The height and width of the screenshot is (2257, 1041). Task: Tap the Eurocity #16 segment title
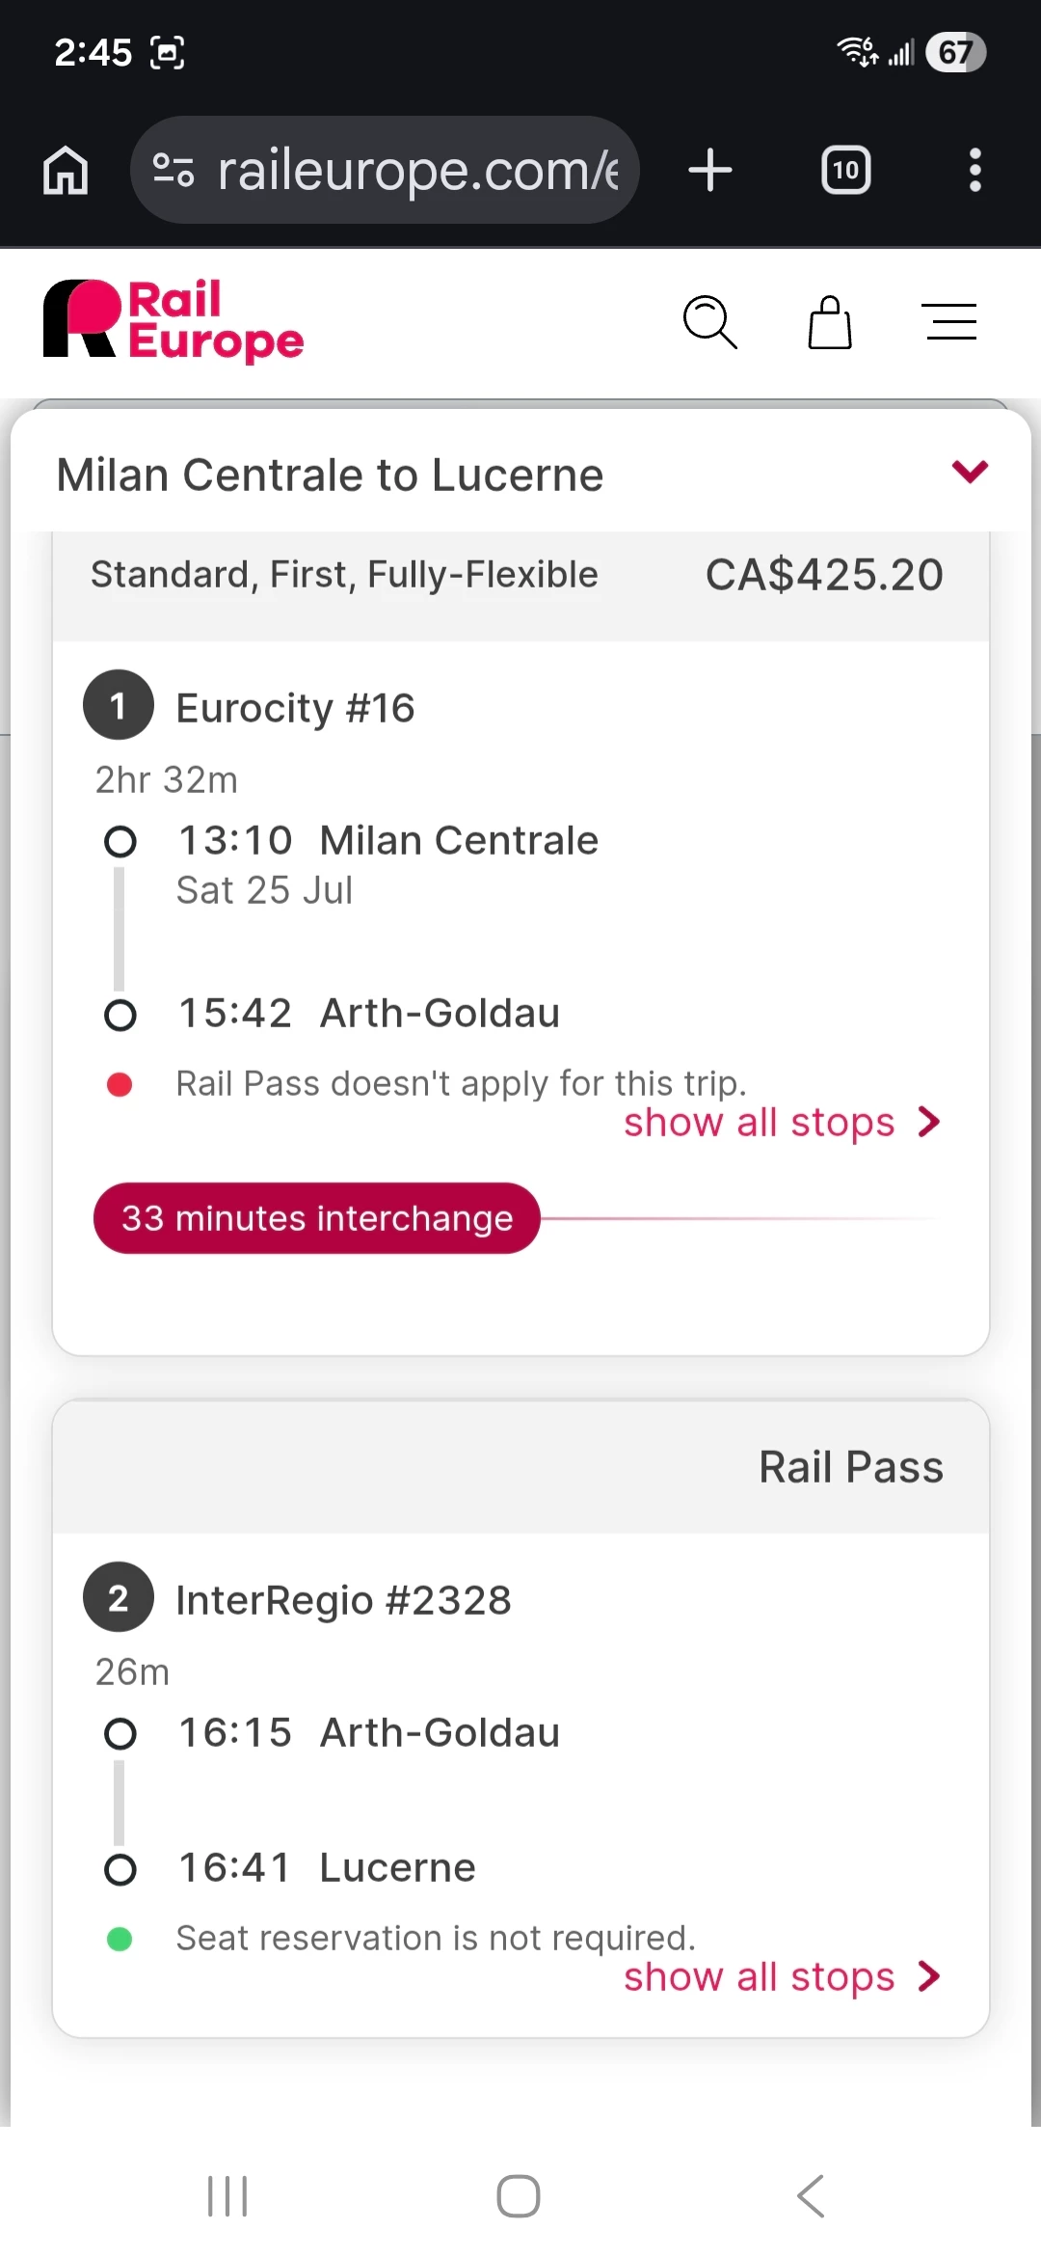pos(295,708)
